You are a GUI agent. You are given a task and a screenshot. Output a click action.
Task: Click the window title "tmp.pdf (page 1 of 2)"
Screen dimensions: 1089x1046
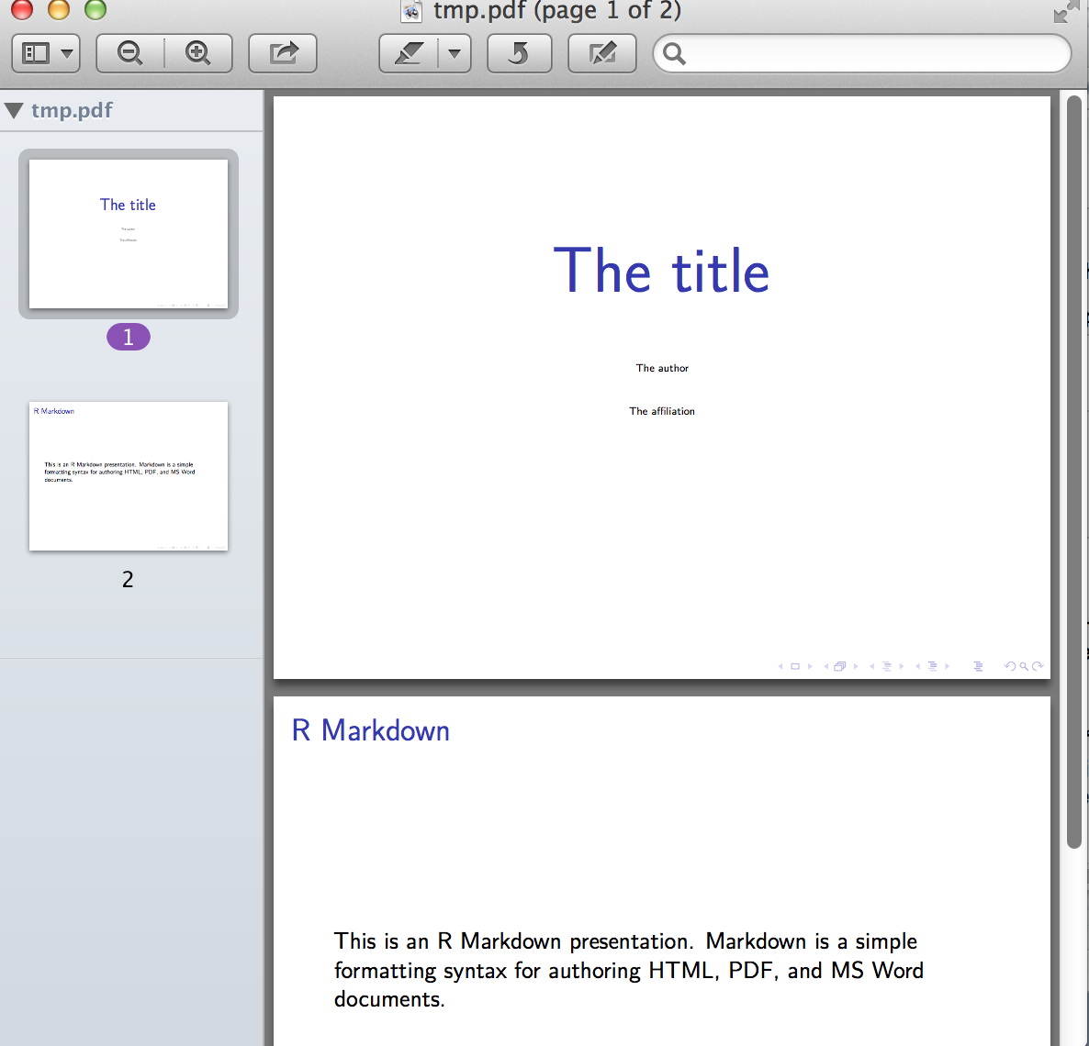[x=557, y=10]
